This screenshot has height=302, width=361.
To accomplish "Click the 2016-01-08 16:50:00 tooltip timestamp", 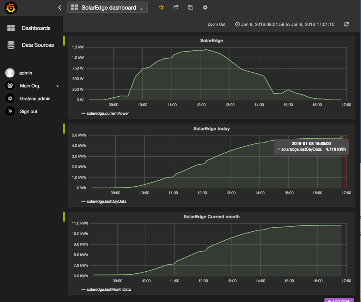I will click(x=311, y=144).
